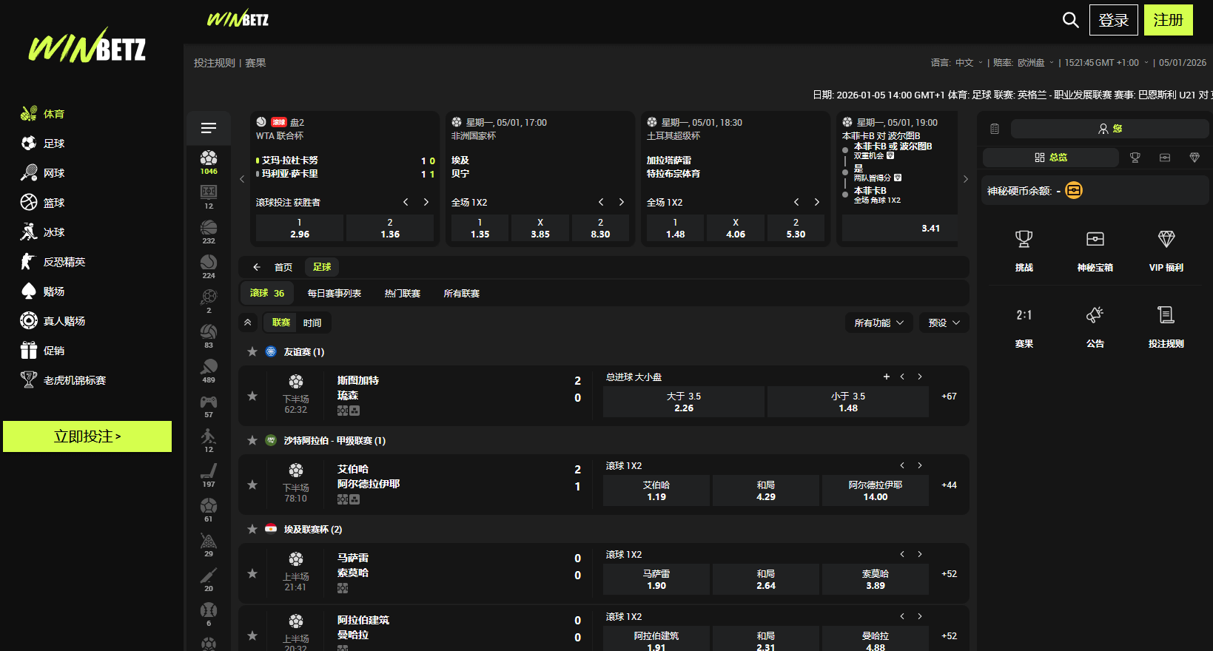Select 大于 3.5 odds 2.26
Viewport: 1213px width, 651px height.
point(683,402)
